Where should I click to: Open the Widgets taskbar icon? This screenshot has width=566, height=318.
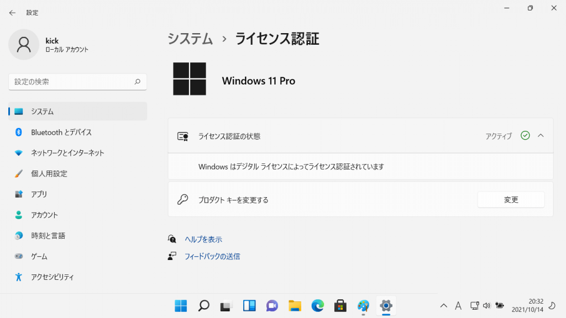click(x=249, y=305)
